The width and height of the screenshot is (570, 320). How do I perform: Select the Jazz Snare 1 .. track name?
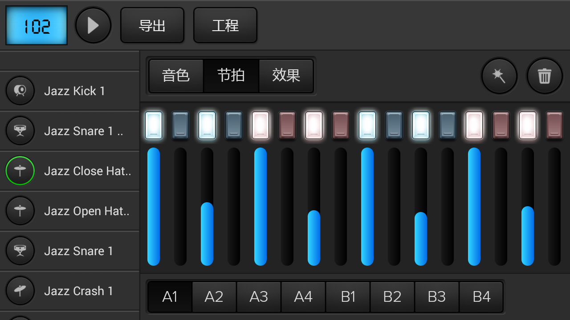(83, 131)
